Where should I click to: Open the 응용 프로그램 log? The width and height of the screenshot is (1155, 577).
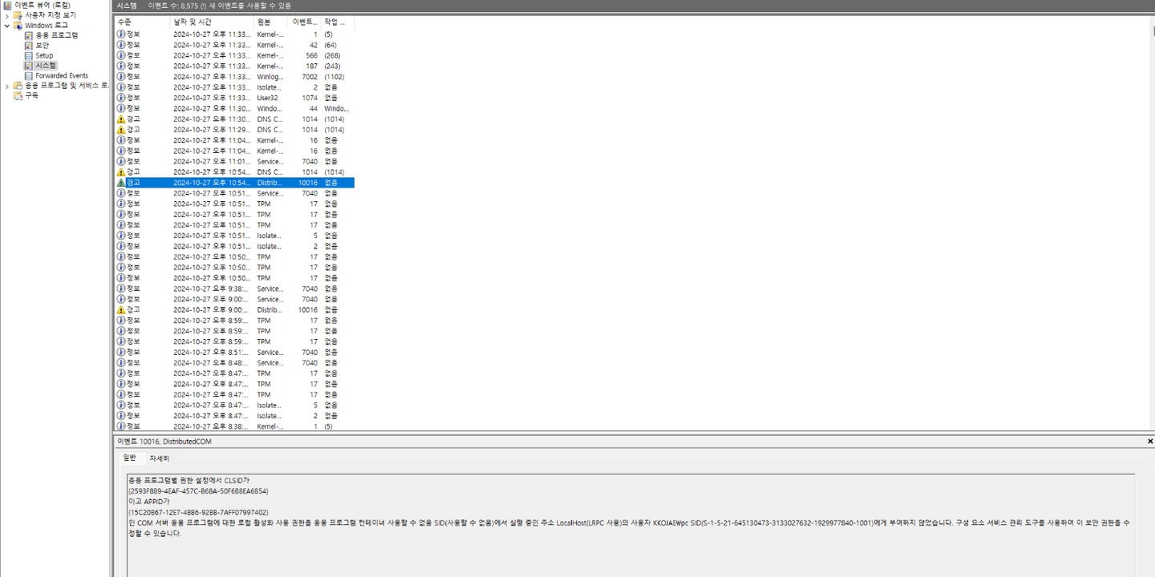[x=57, y=35]
